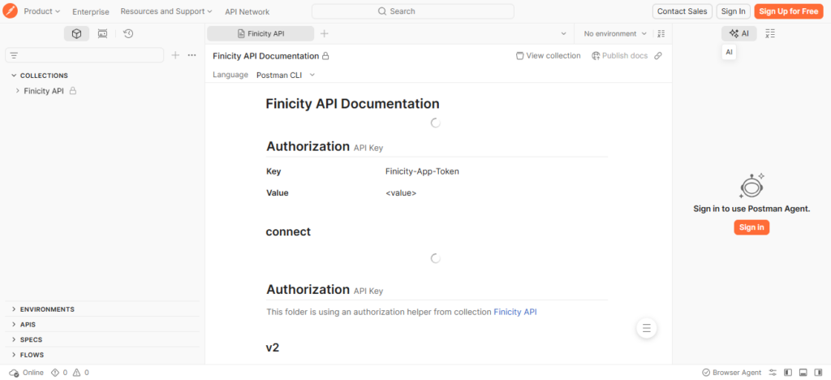Screen dimensions: 831x380
Task: Open the AI panel tab
Action: (738, 33)
